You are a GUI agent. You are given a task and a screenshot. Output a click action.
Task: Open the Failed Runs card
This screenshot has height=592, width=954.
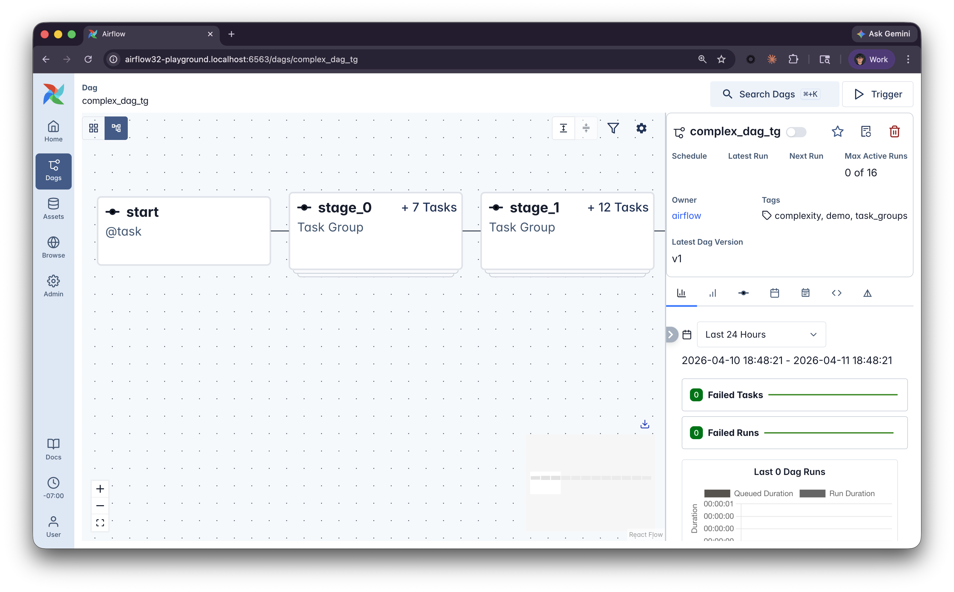click(795, 433)
